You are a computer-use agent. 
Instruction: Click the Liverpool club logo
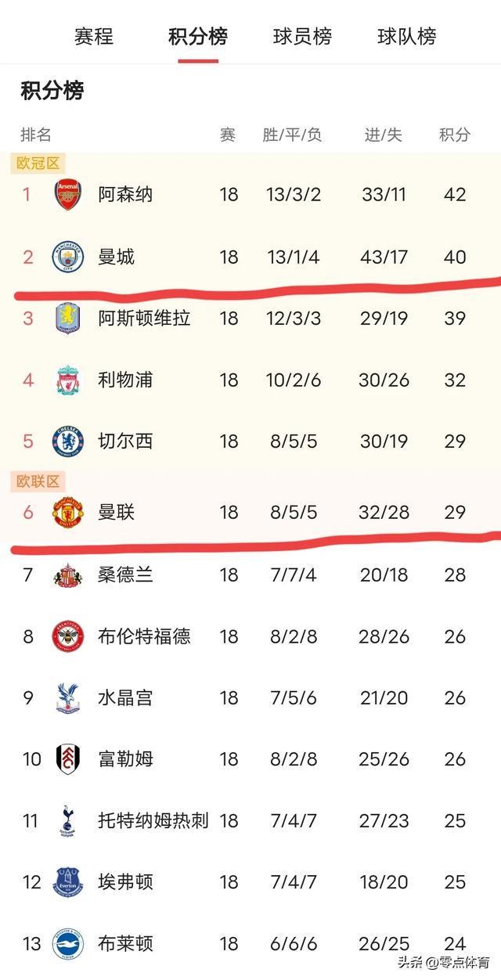click(69, 380)
